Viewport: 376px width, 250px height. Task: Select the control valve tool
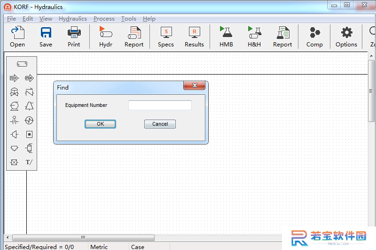pos(15,92)
